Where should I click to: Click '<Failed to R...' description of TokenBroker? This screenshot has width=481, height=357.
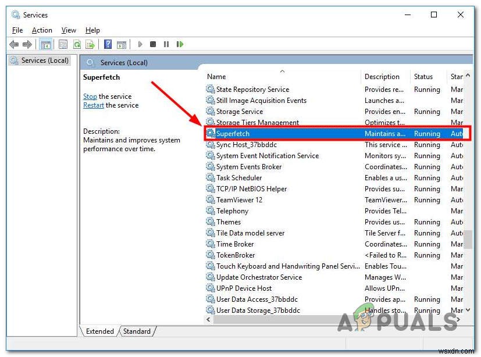[386, 255]
